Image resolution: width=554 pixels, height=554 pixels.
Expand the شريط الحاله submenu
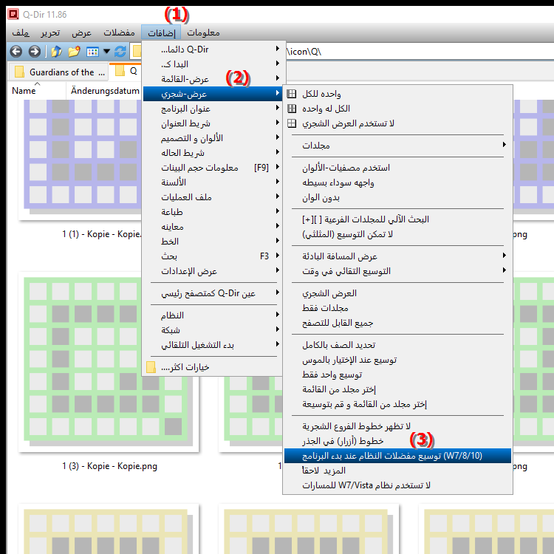point(212,153)
